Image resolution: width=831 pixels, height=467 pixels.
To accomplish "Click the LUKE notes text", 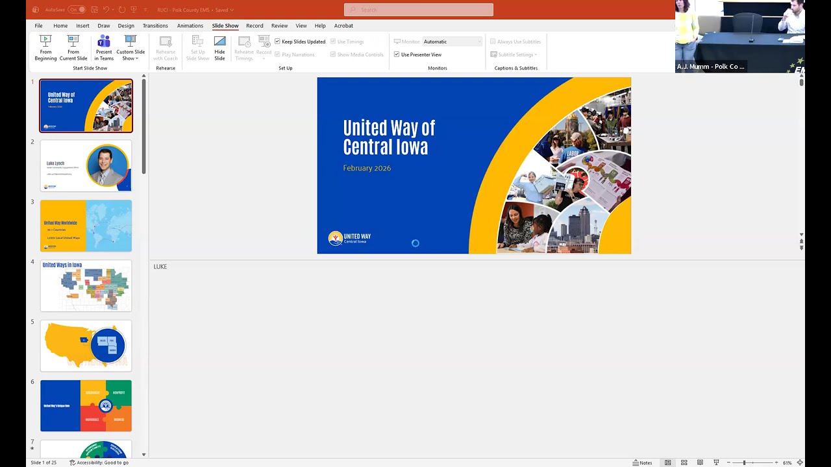I will point(160,267).
